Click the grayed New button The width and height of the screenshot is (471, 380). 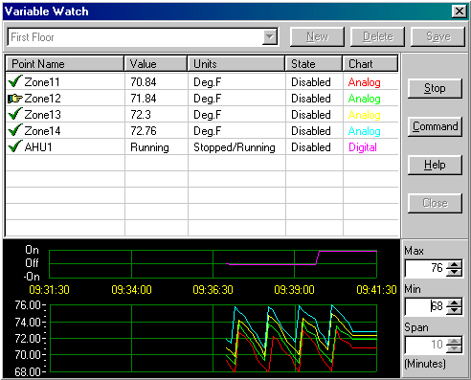click(x=317, y=37)
